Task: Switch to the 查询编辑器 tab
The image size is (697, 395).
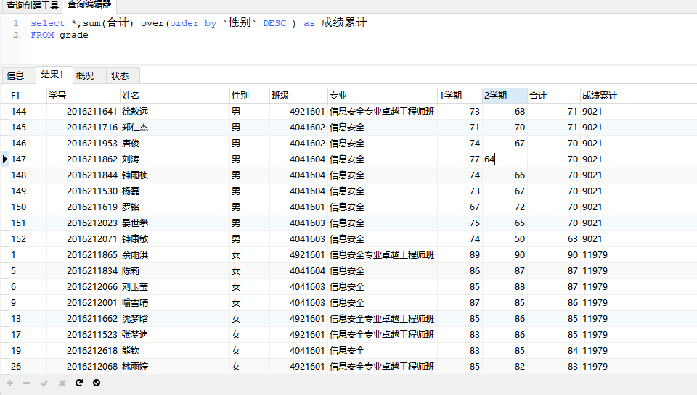Action: tap(89, 5)
